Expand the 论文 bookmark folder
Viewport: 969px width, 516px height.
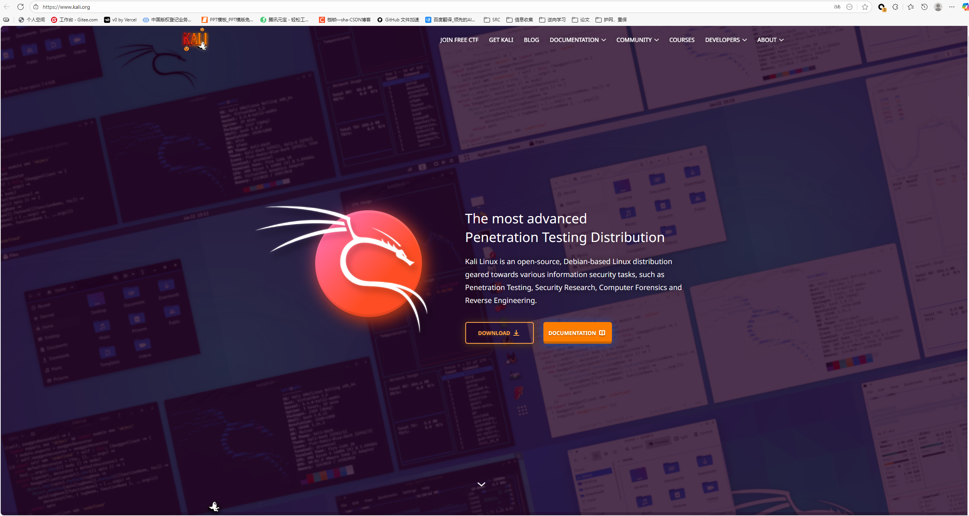581,20
